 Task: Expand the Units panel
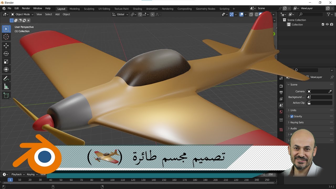(x=309, y=110)
